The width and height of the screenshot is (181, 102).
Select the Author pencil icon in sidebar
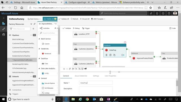[4, 29]
